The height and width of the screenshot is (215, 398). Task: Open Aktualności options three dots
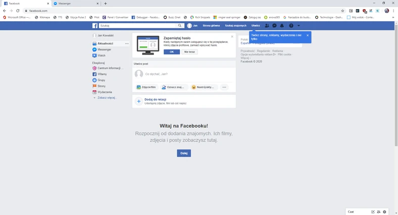(127, 43)
